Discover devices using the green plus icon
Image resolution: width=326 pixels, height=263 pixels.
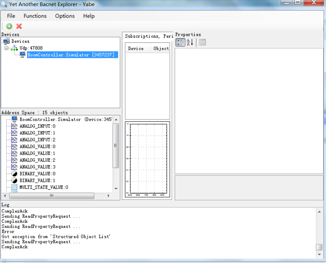[x=9, y=26]
